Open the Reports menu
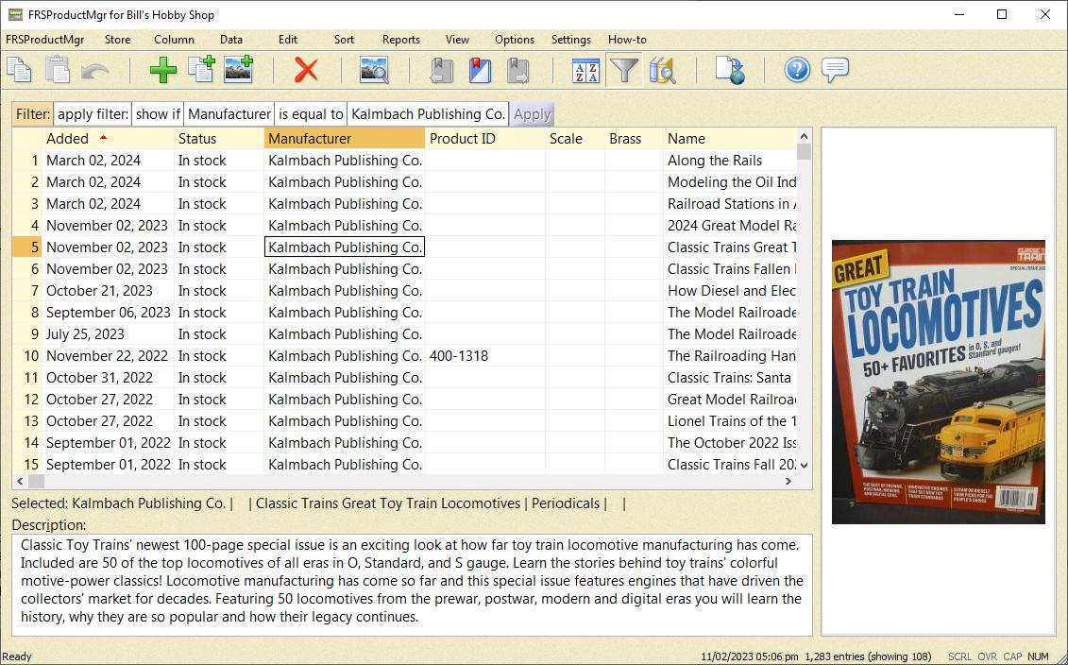 [x=401, y=40]
